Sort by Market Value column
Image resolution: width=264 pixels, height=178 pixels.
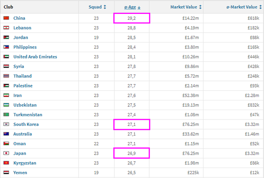[x=186, y=7]
